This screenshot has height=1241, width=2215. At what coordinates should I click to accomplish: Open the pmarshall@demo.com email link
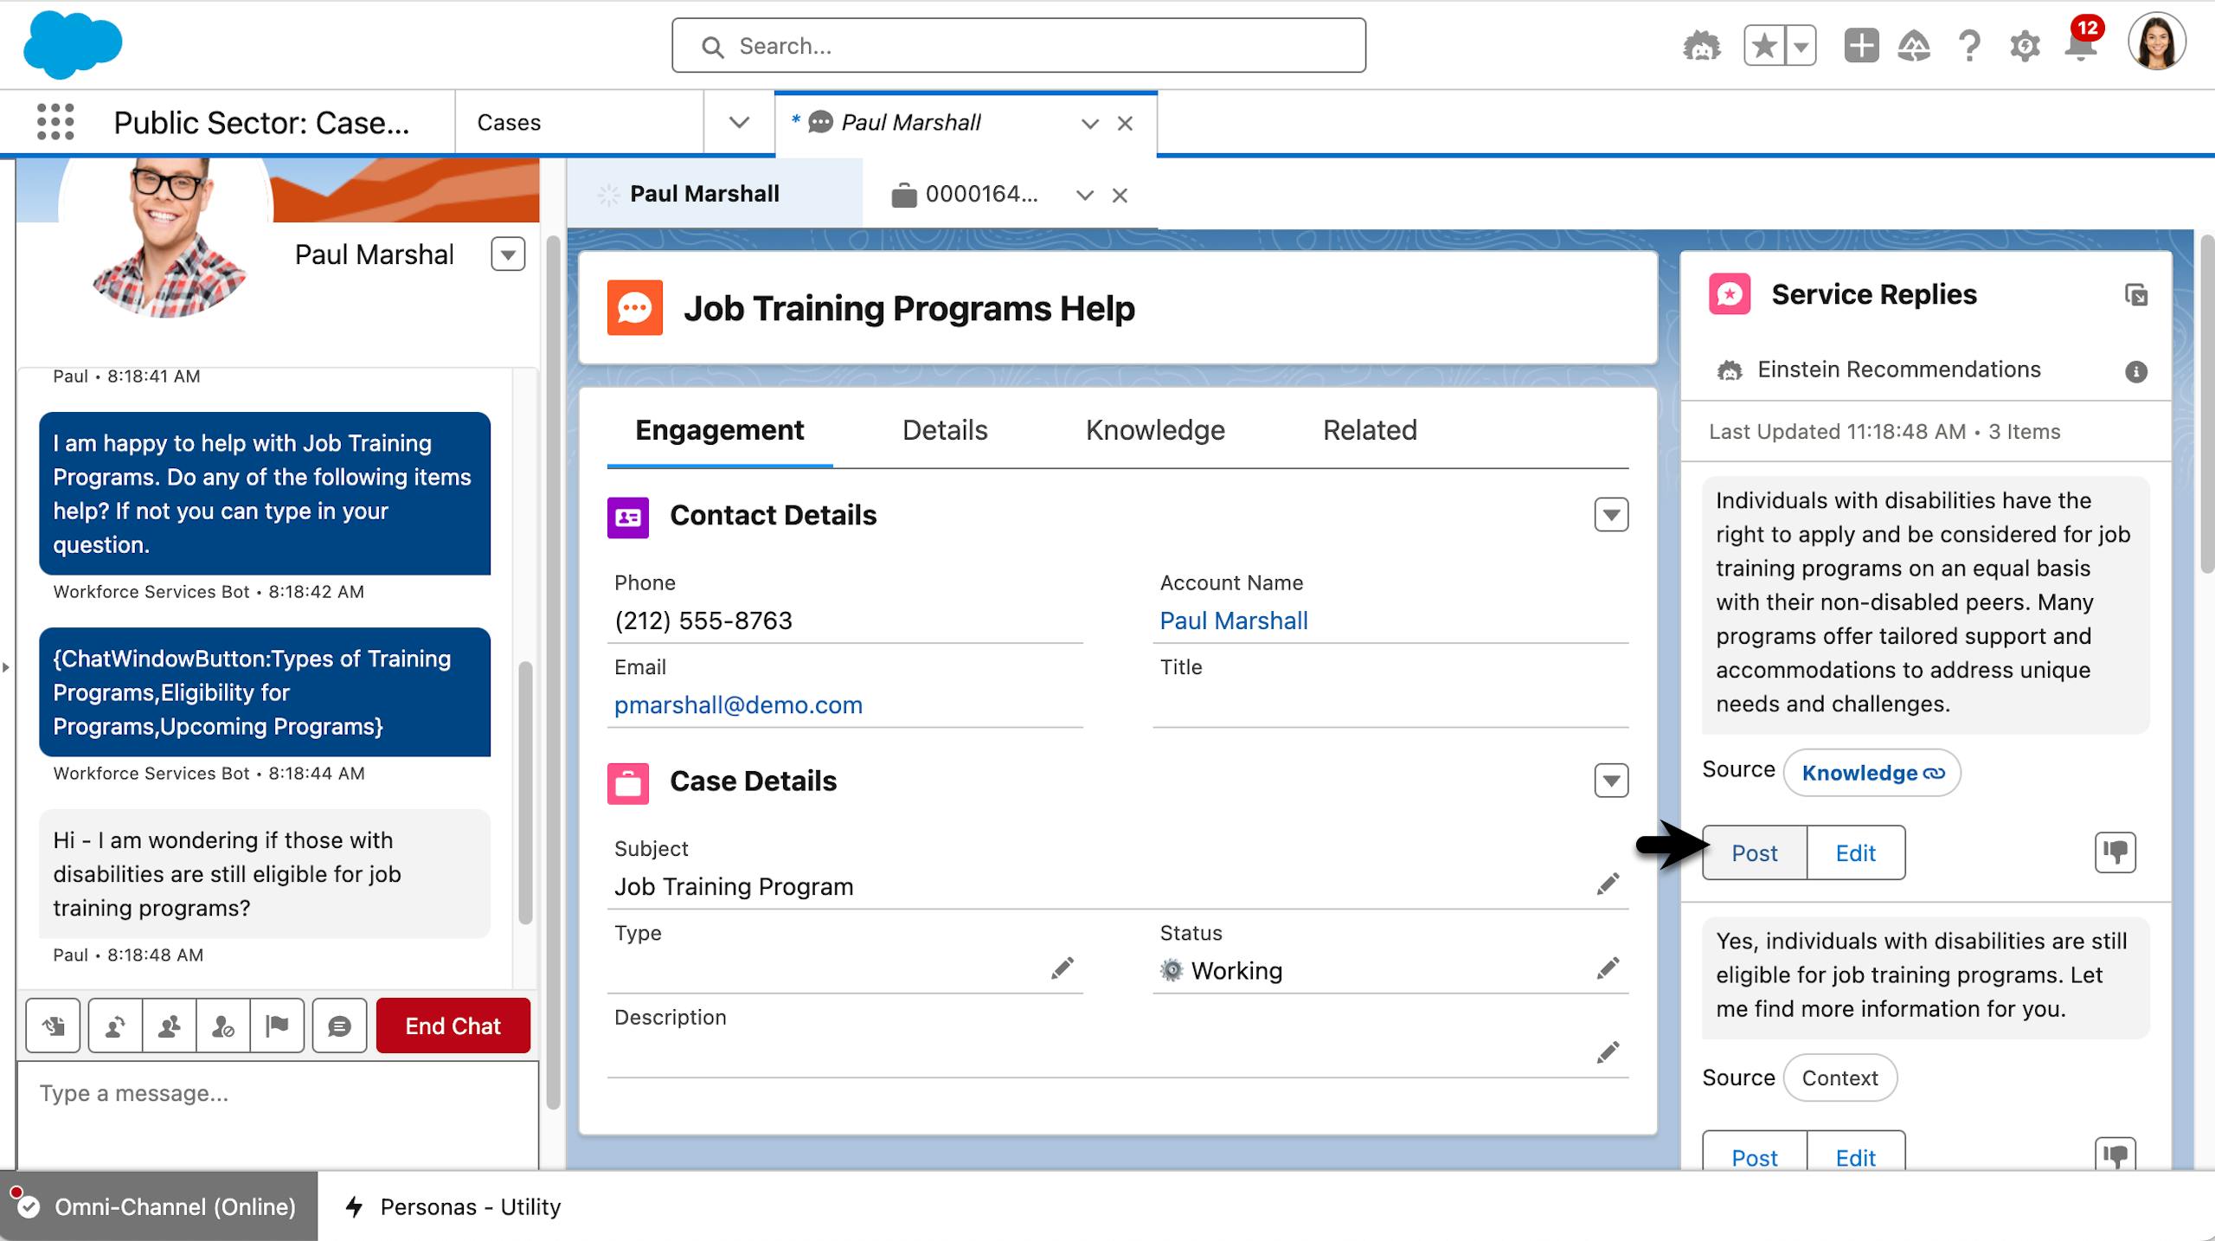[738, 704]
